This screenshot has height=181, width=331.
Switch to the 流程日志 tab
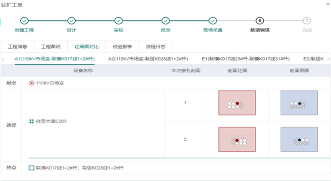[x=155, y=47]
